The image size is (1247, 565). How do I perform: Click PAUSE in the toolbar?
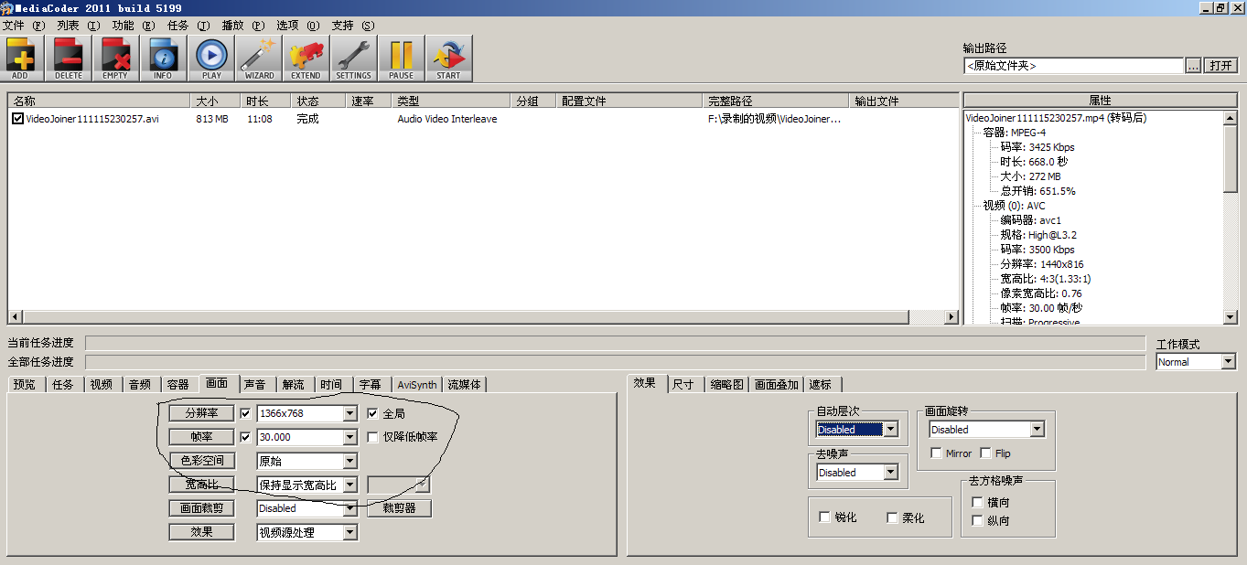coord(401,58)
